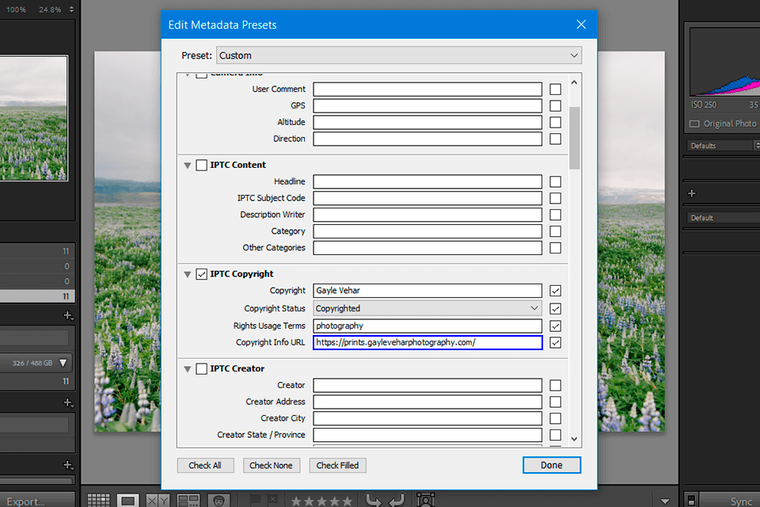Enable checkbox for User Comment field

[x=556, y=90]
